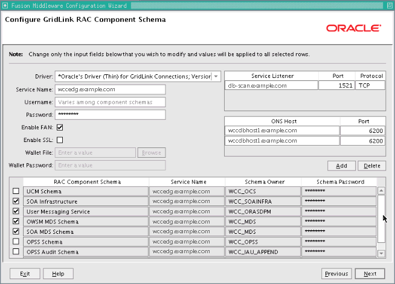
Task: Click the schema table scroll down arrow
Action: pyautogui.click(x=381, y=254)
